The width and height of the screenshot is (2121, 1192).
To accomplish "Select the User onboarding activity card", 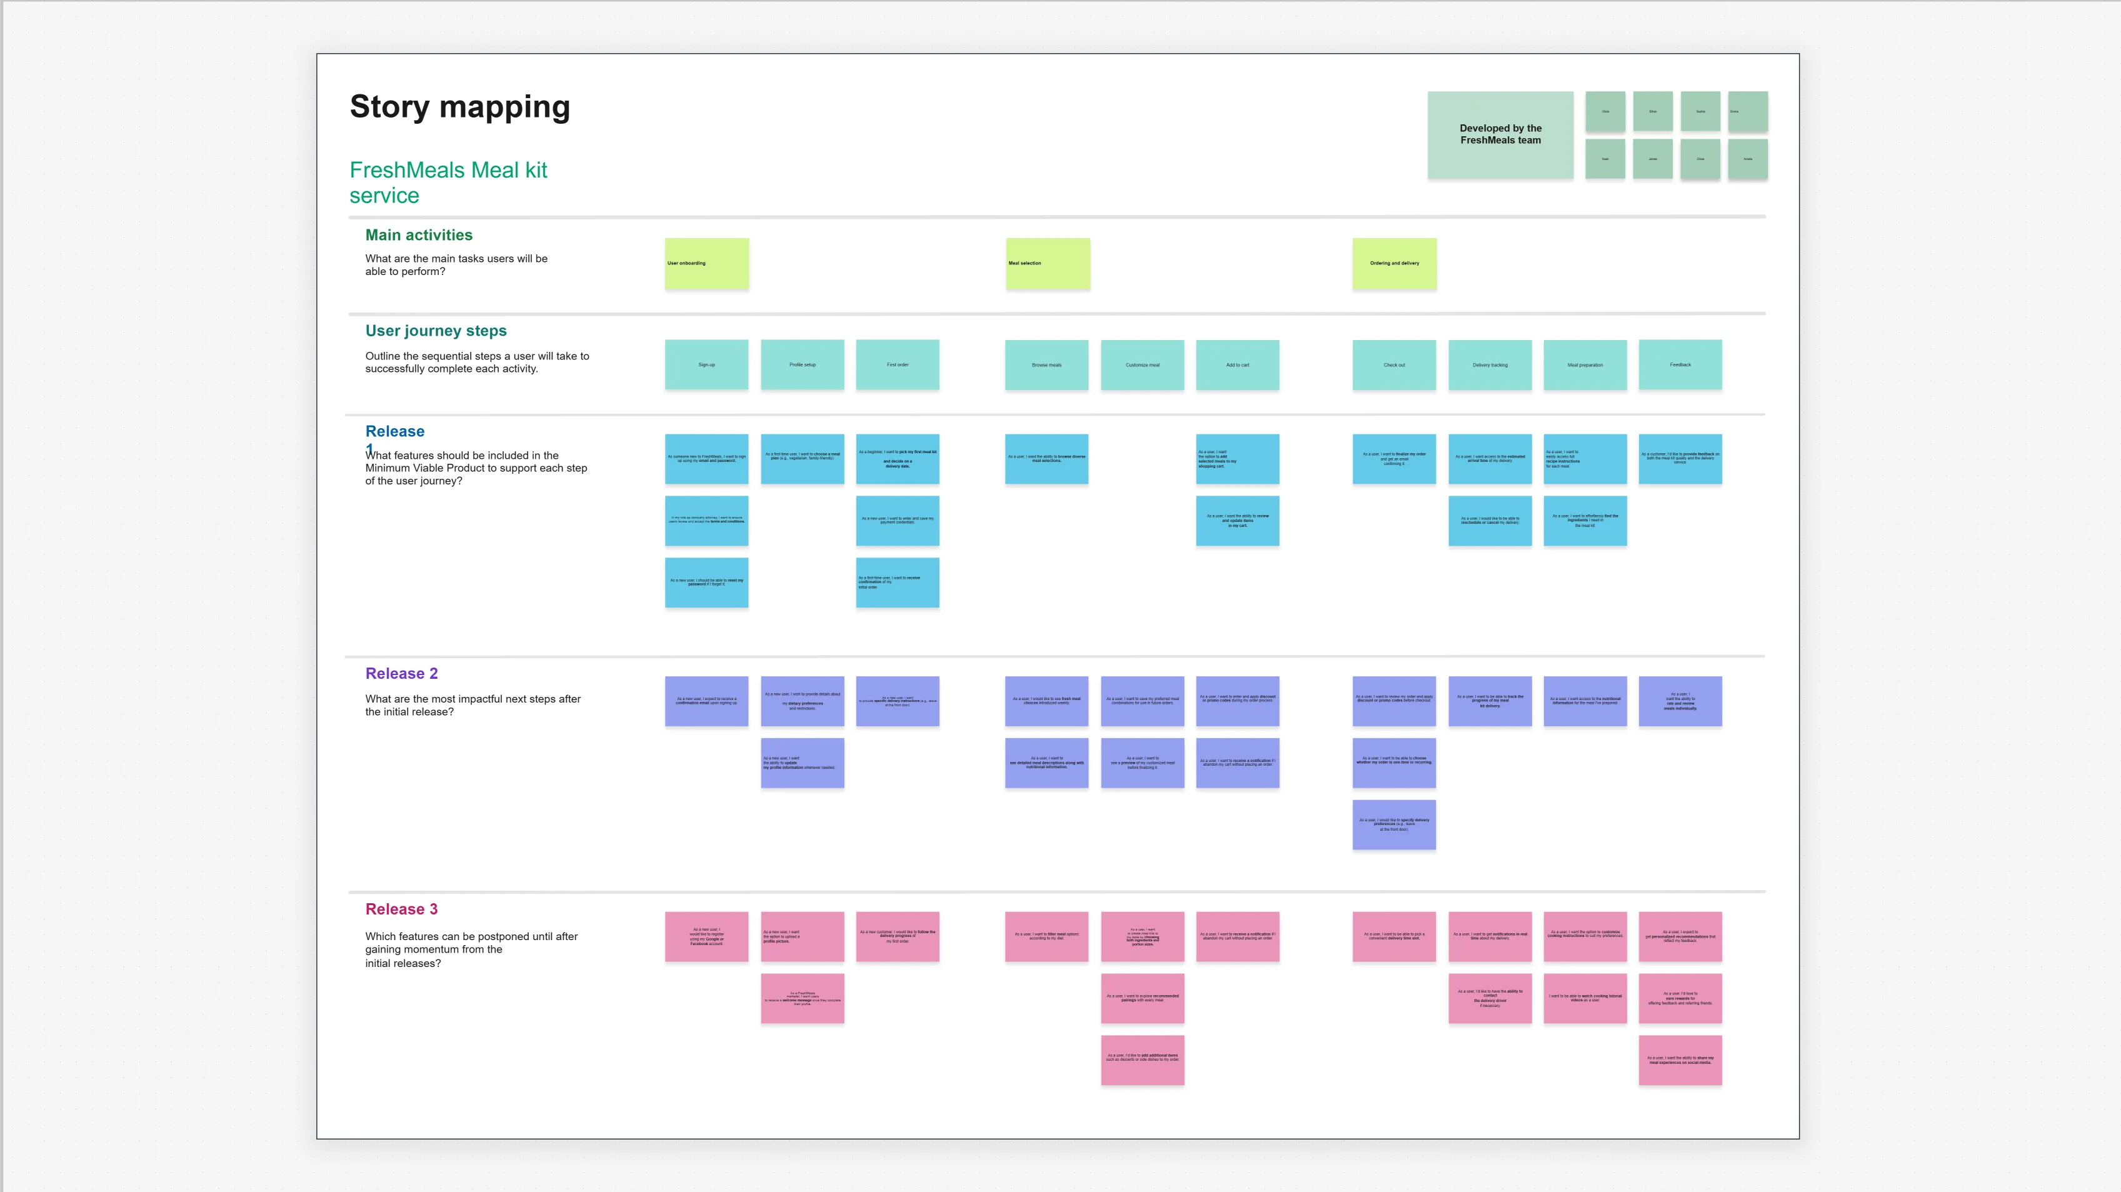I will [x=706, y=263].
